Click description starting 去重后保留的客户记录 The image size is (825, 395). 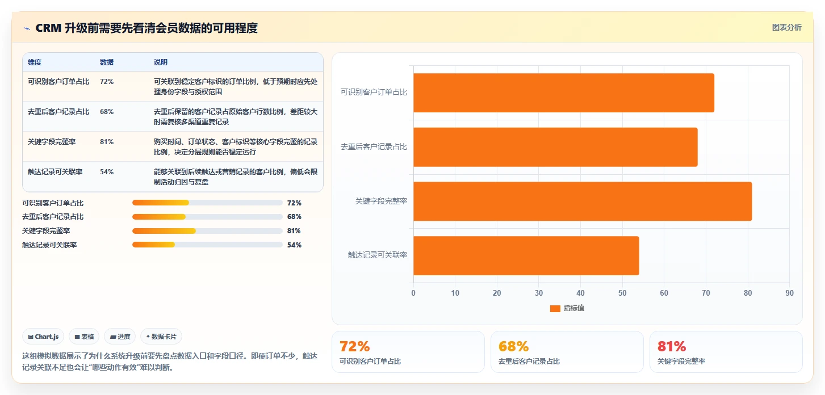pos(236,116)
